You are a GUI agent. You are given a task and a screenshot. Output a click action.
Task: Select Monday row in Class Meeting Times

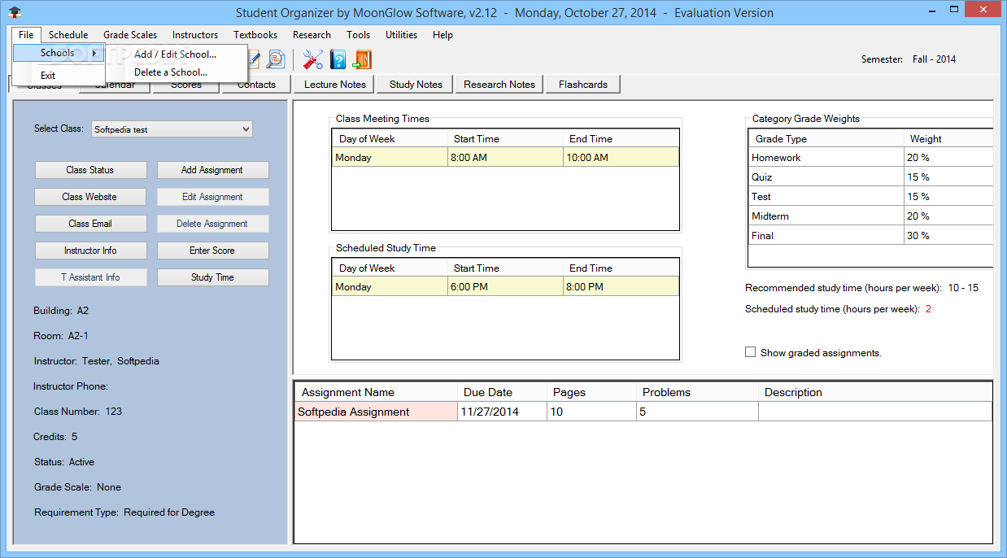[x=505, y=158]
